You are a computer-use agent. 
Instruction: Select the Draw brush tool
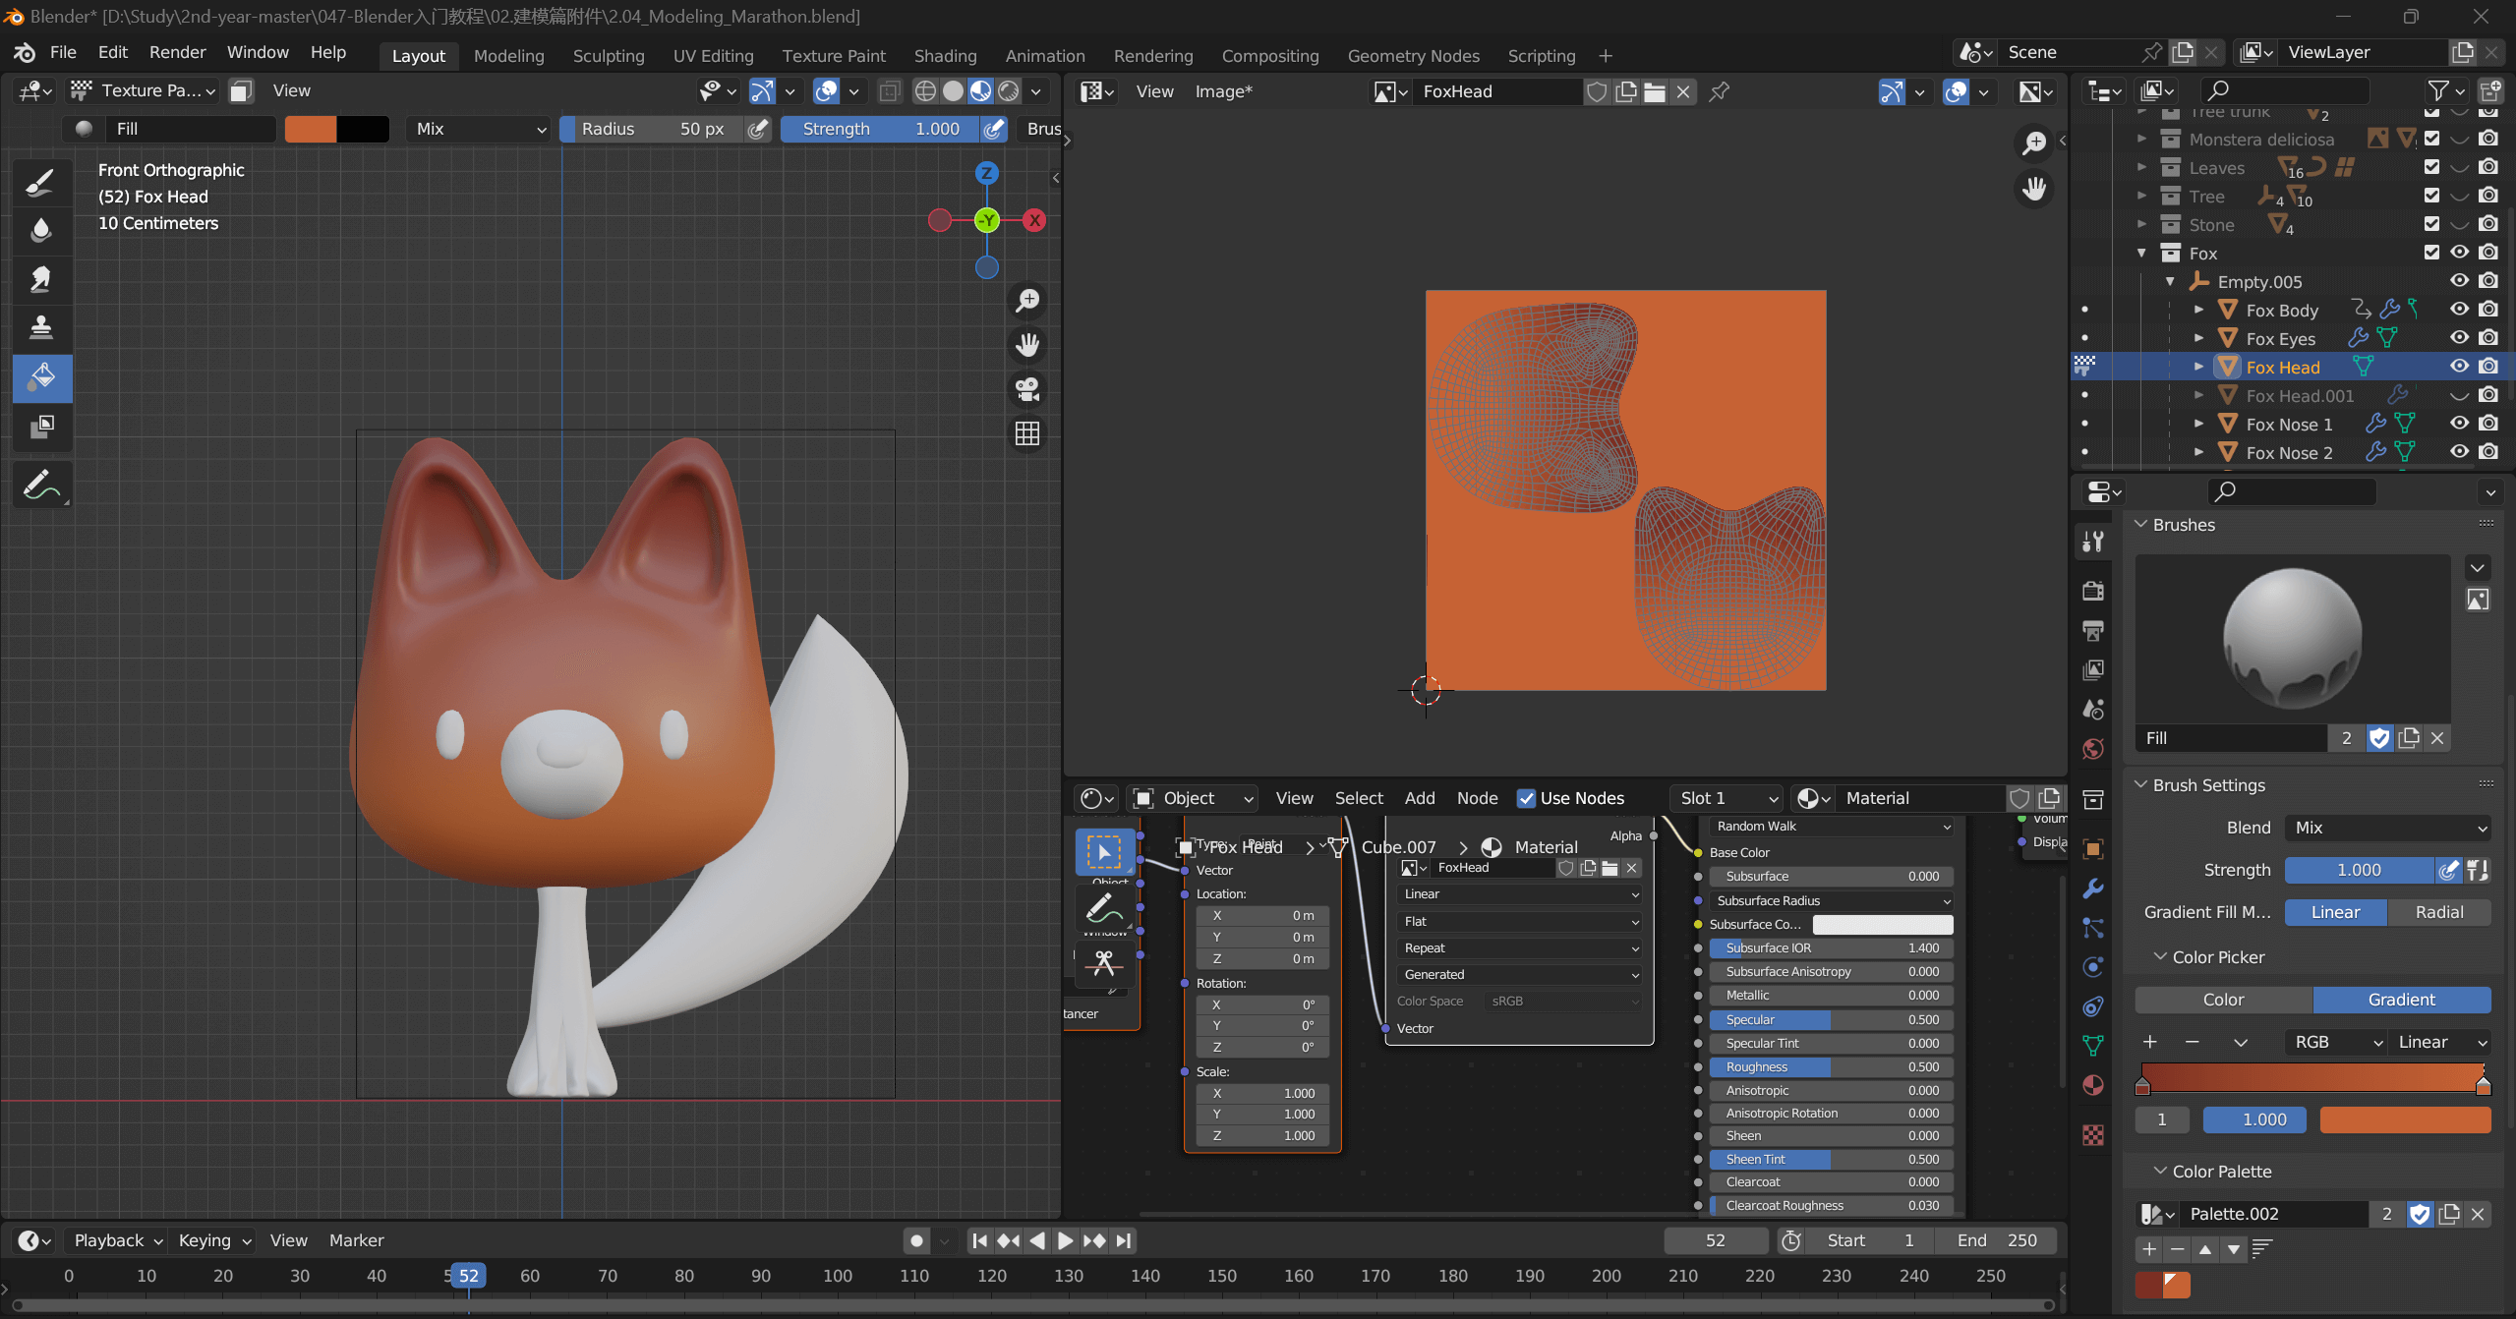click(x=41, y=183)
